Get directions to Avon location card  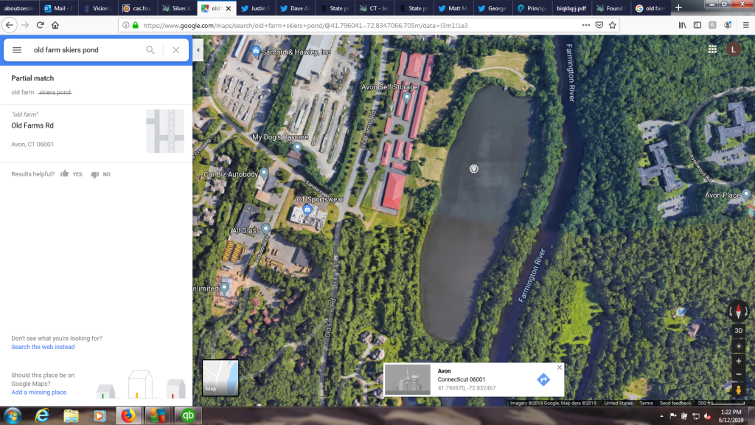(543, 379)
